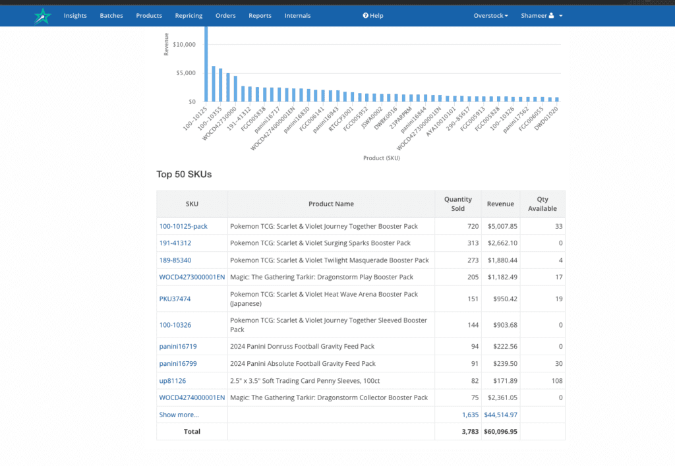
Task: Open the up81126 SKU link
Action: (173, 381)
